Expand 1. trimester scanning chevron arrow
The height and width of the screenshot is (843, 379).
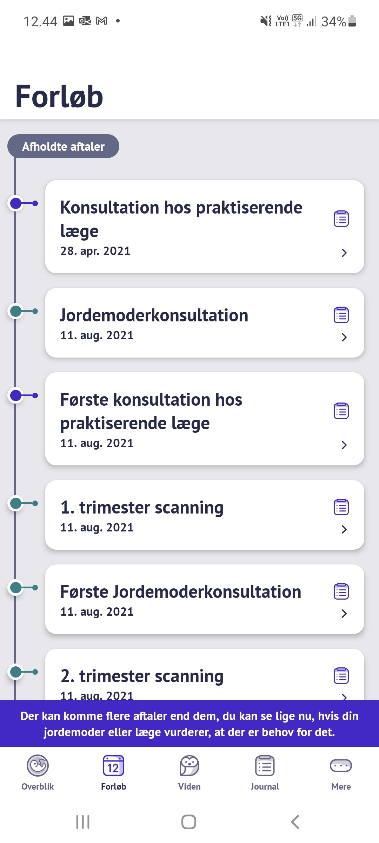coord(344,529)
